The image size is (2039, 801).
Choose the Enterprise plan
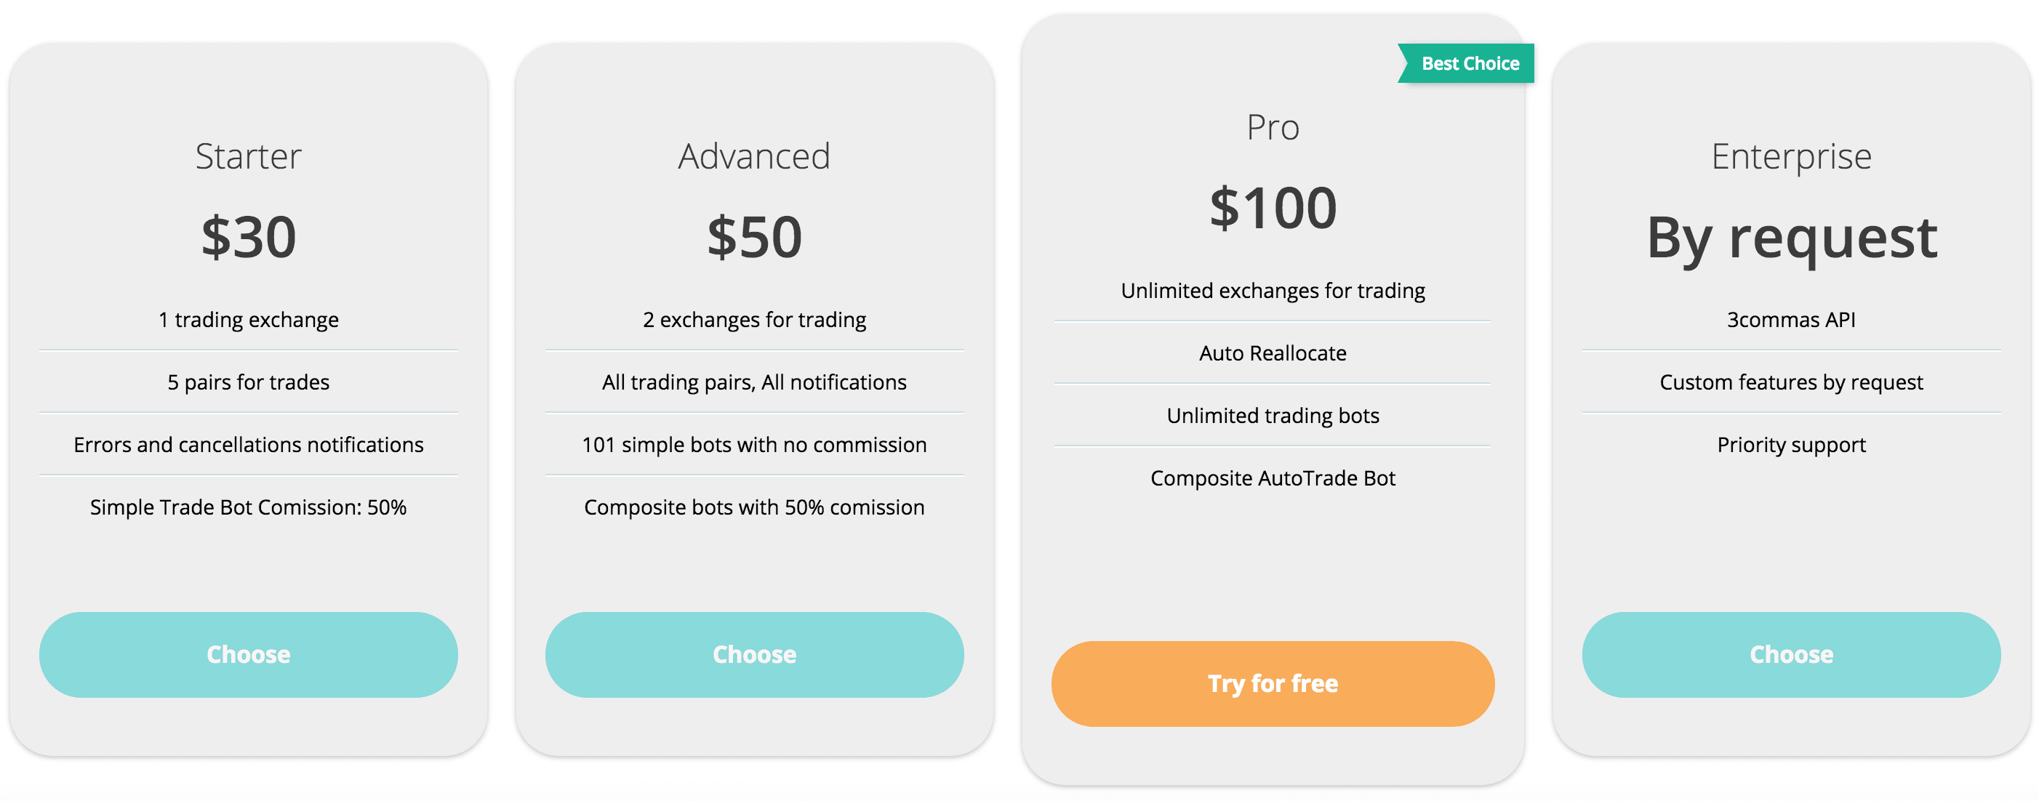click(x=1791, y=653)
